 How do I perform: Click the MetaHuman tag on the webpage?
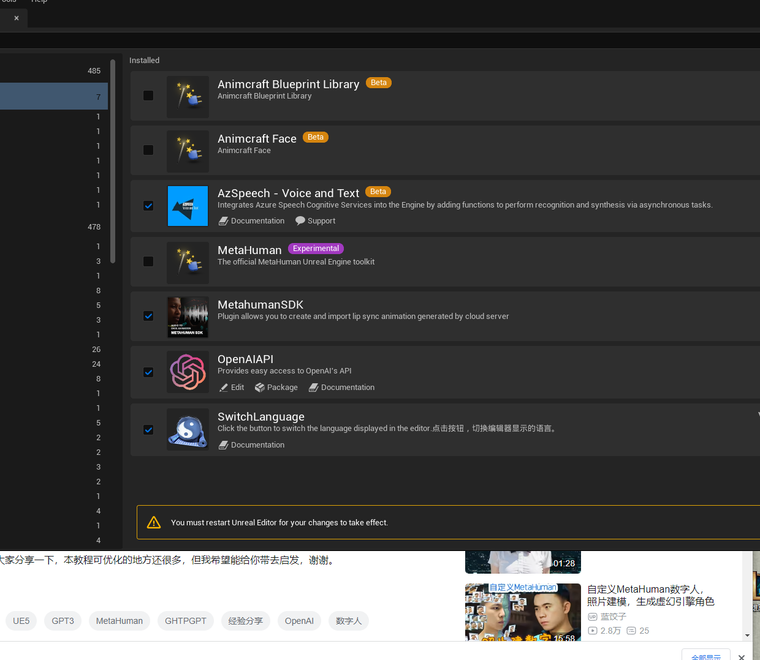coord(120,621)
